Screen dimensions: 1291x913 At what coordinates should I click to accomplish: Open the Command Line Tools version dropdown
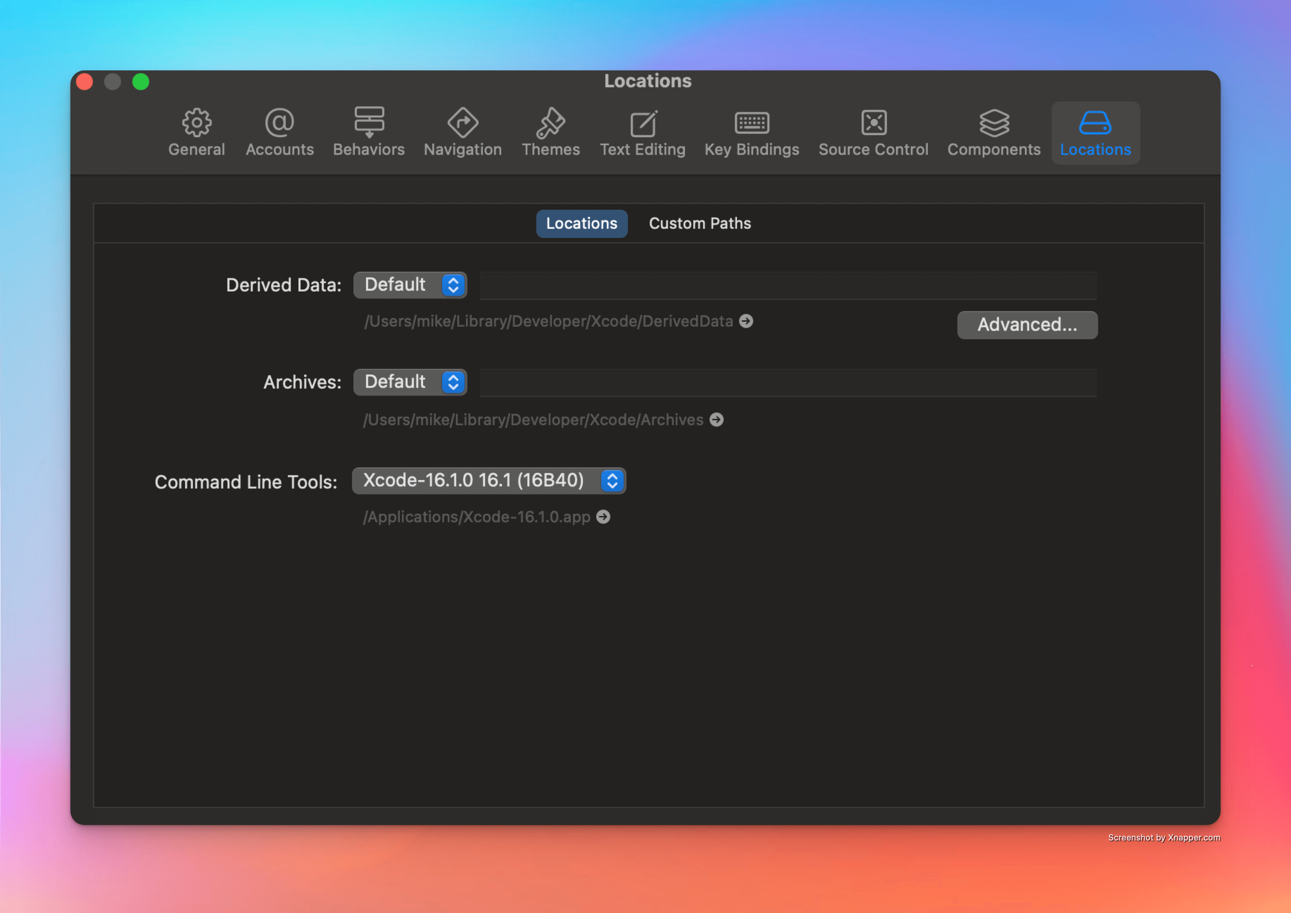[489, 481]
